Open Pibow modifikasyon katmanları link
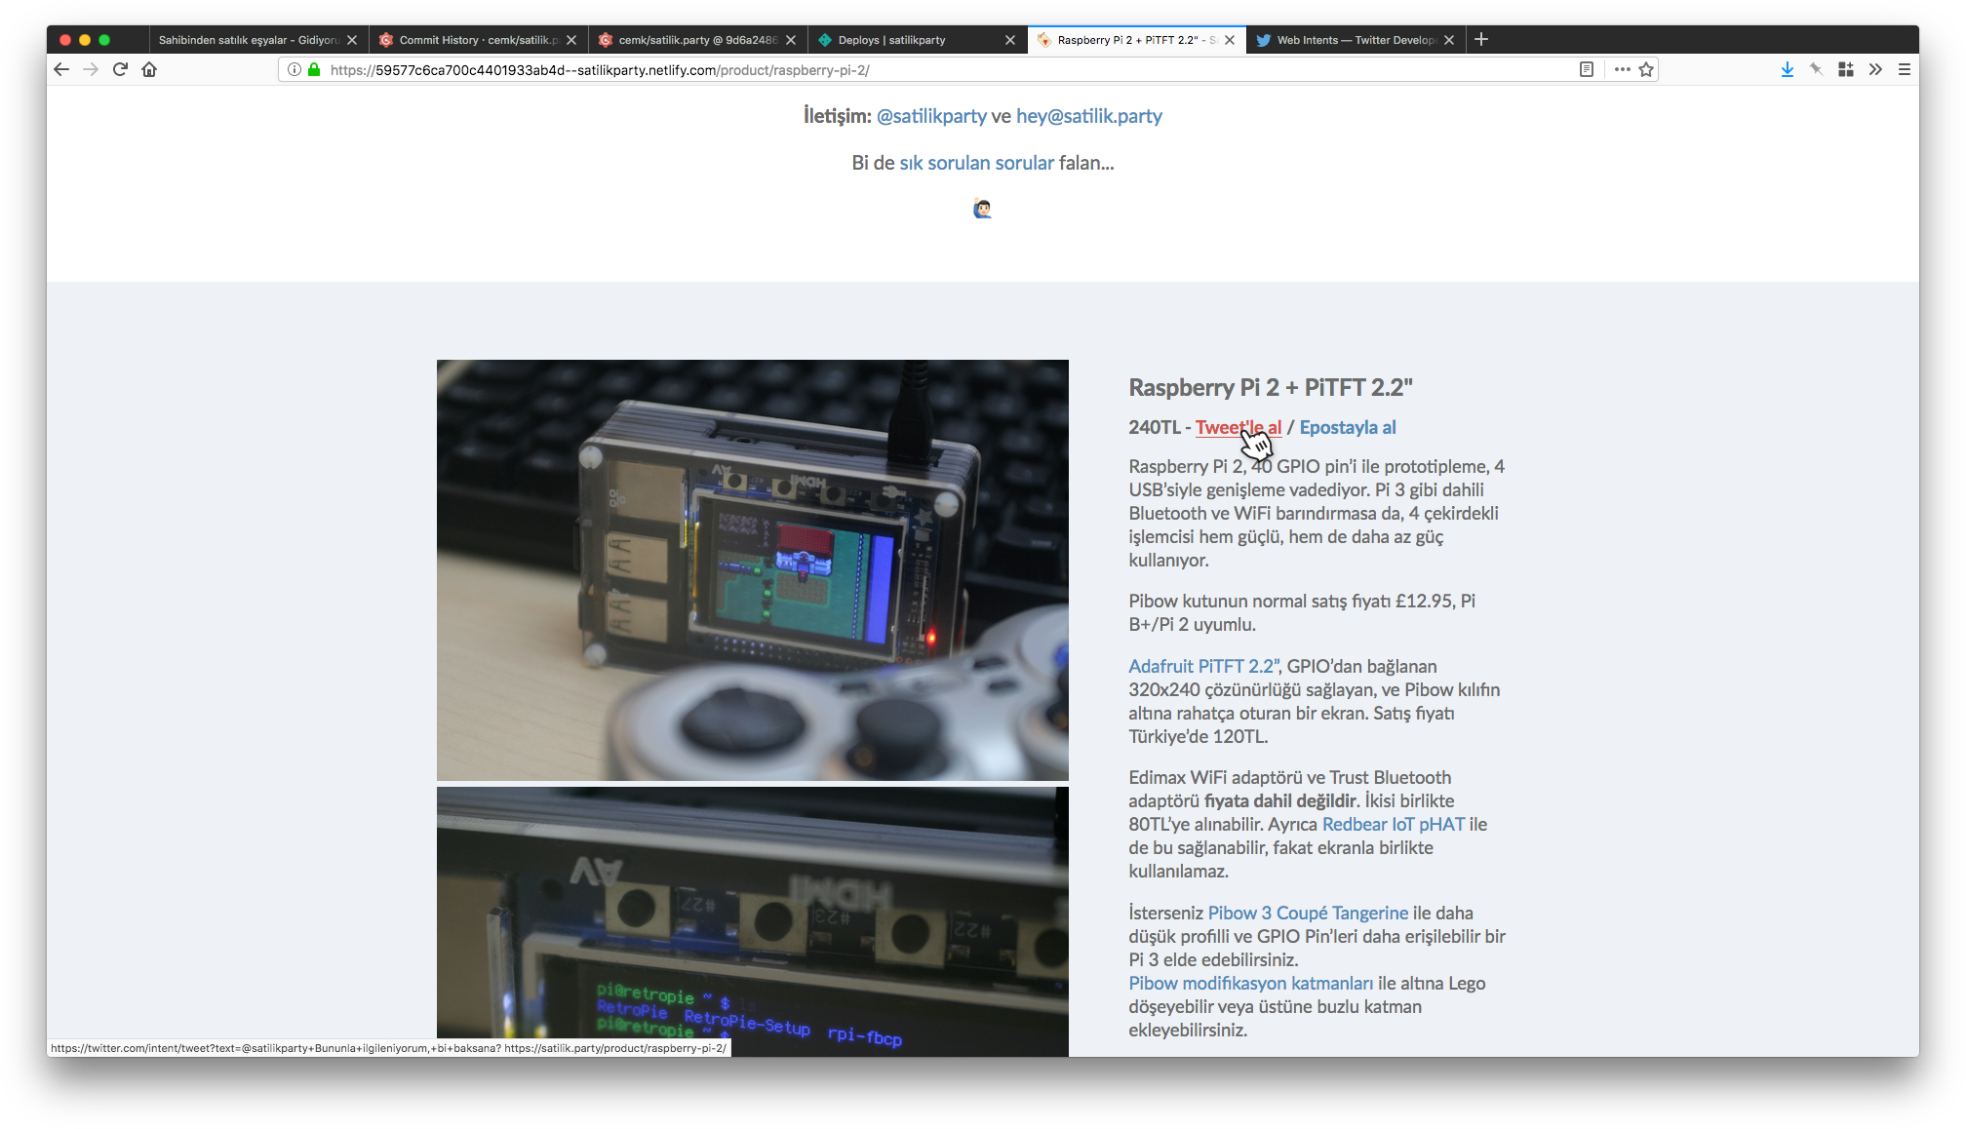This screenshot has height=1129, width=1966. 1251,983
